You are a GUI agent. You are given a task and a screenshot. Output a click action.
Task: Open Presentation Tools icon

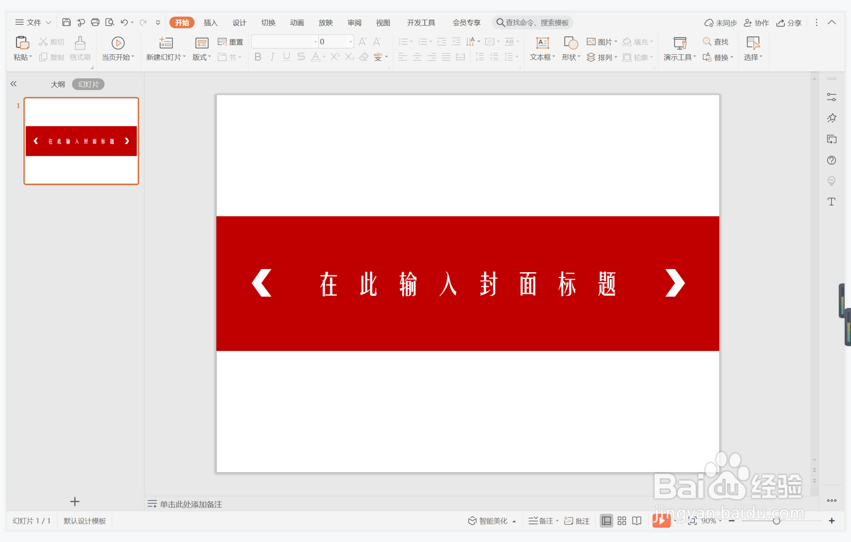click(679, 43)
